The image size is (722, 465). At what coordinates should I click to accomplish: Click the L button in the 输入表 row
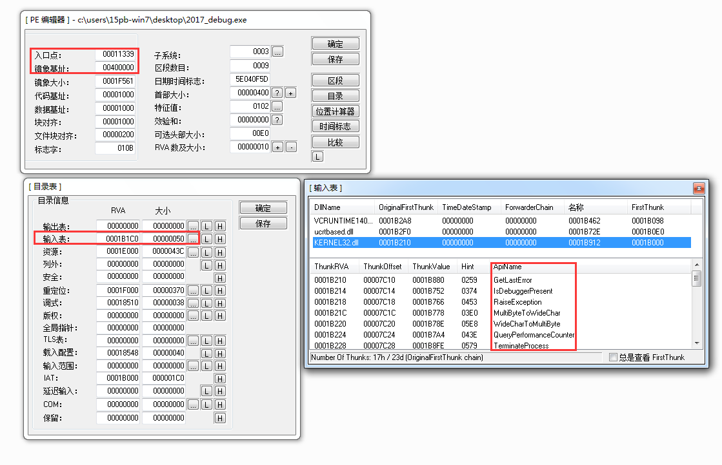coord(206,240)
